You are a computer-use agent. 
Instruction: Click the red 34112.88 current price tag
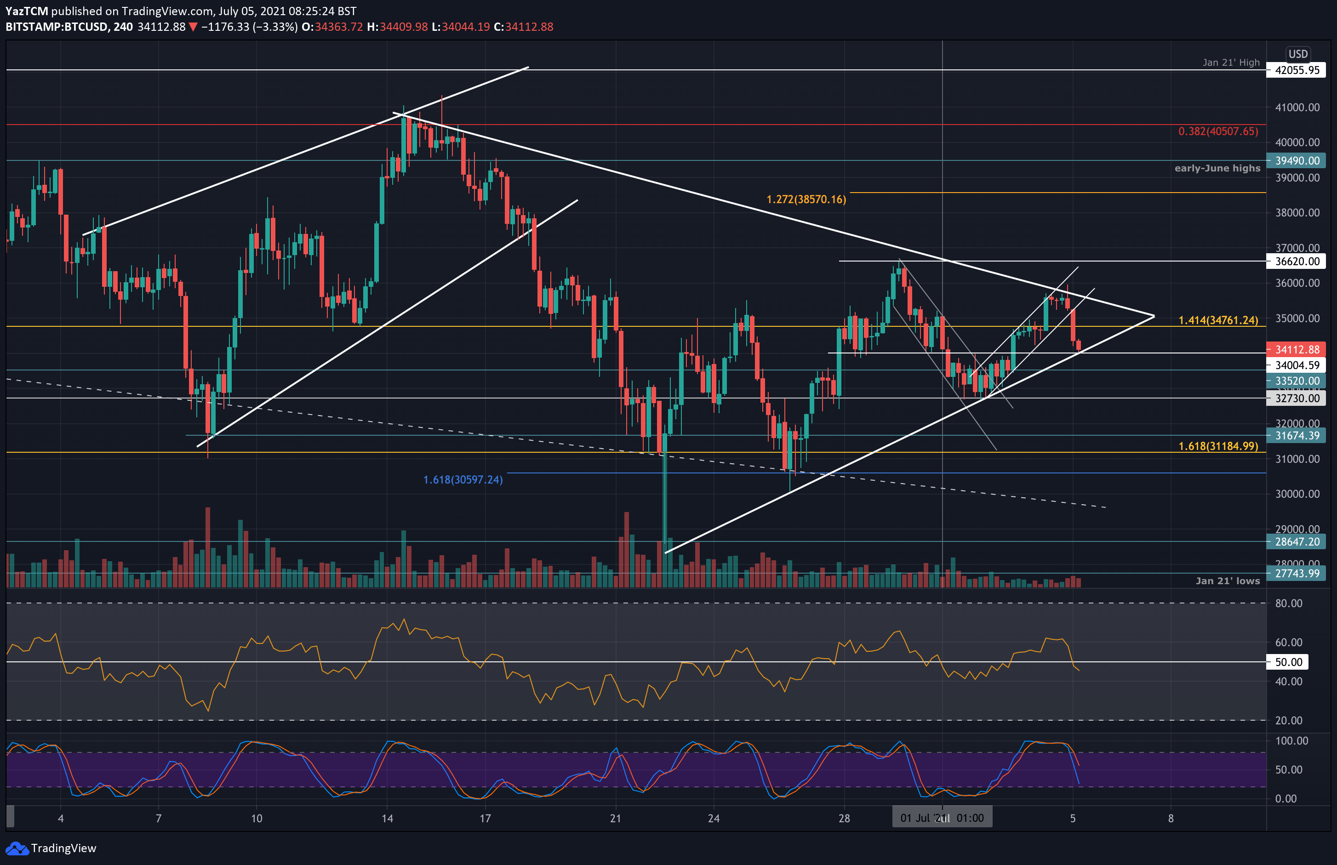1297,349
